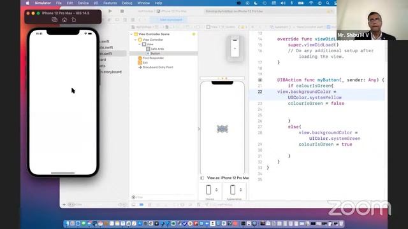Open the Simulator menu
This screenshot has width=408, height=229.
click(x=43, y=3)
